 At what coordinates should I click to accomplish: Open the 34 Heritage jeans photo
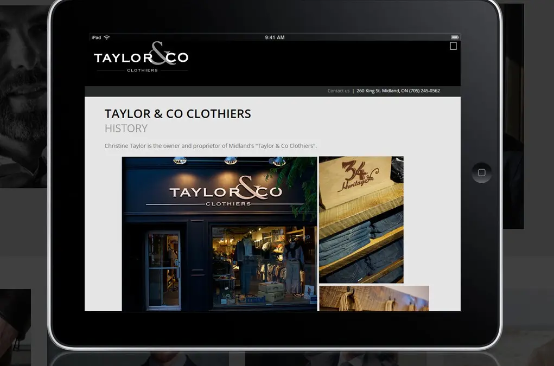361,220
